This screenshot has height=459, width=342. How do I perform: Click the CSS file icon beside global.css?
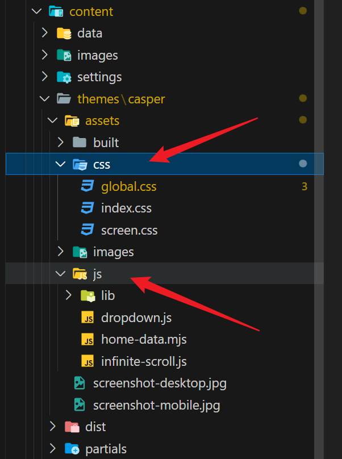(87, 186)
